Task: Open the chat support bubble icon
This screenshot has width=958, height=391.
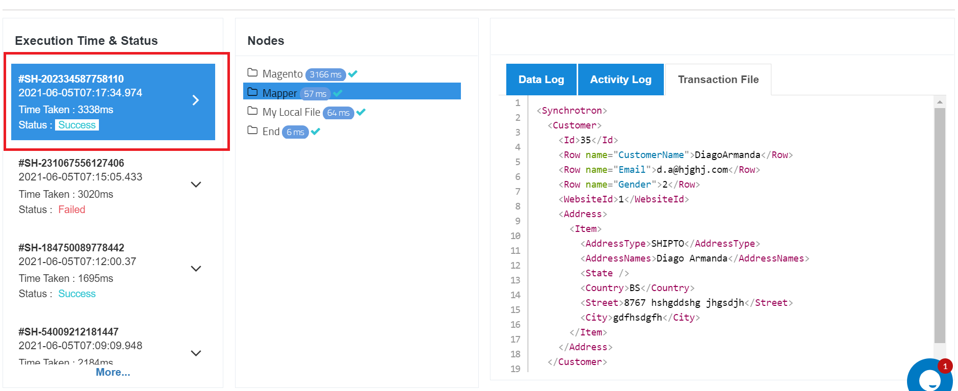Action: (930, 377)
